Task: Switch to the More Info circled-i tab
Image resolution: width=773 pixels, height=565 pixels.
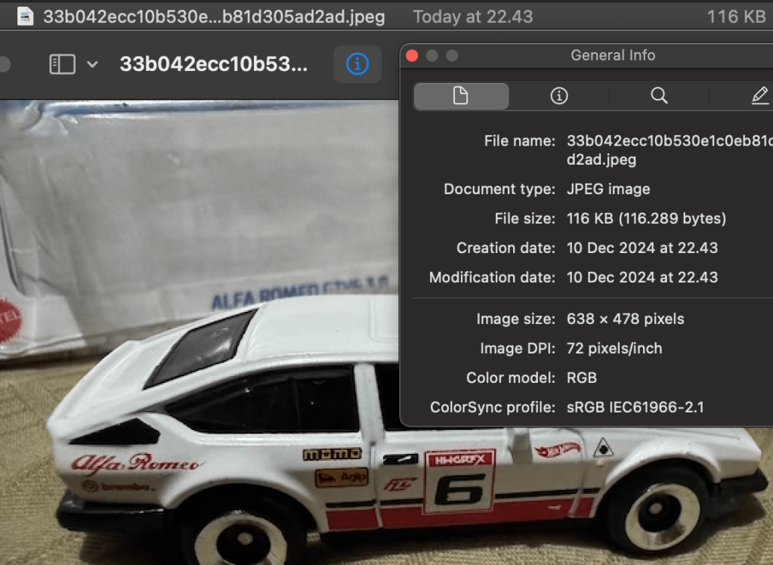Action: (559, 96)
